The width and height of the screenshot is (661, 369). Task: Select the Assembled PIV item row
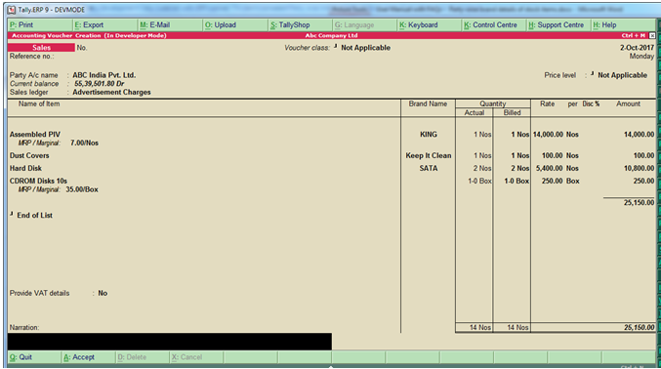coord(332,135)
